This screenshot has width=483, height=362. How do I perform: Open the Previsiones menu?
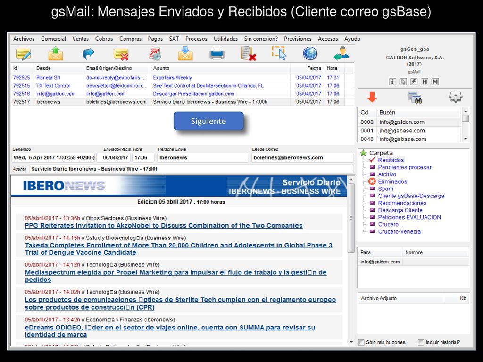pyautogui.click(x=298, y=39)
